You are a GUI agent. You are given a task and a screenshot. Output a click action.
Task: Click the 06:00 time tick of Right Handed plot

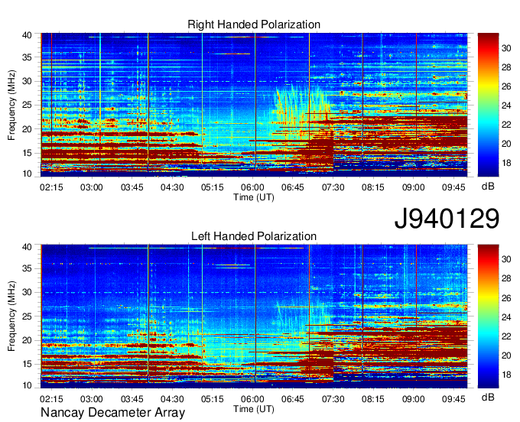(x=252, y=187)
